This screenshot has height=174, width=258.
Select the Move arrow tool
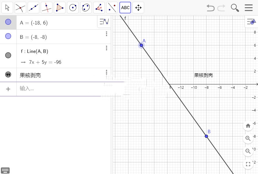tap(7, 7)
